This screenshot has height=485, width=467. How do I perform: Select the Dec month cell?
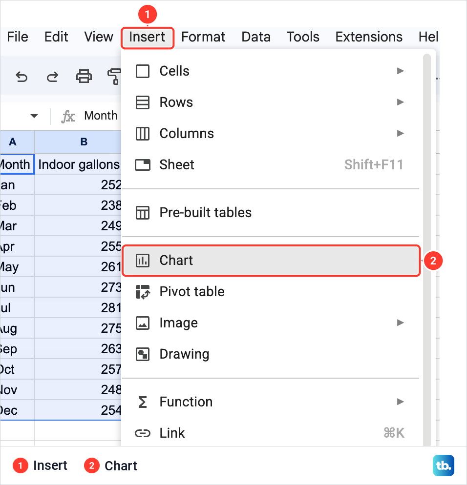tap(17, 410)
